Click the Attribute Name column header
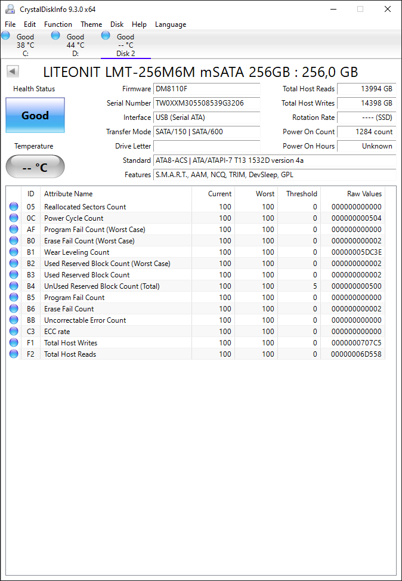The image size is (402, 581). click(x=116, y=194)
